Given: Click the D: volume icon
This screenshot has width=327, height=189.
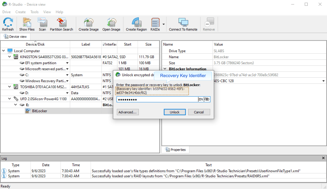Looking at the screenshot, I should coord(22,93).
